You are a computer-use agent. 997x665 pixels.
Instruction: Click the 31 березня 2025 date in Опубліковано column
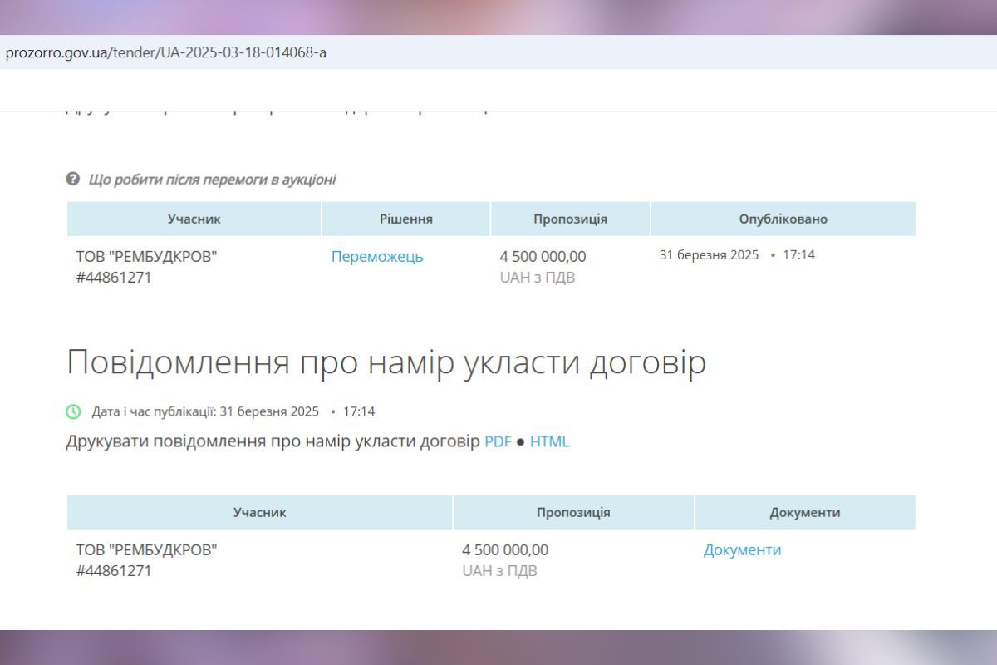[x=709, y=255]
